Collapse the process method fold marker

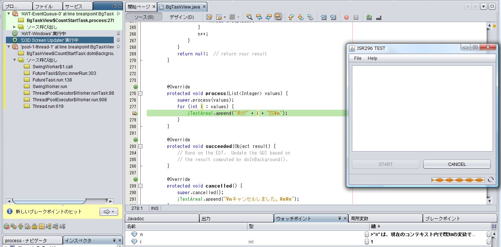tap(140, 94)
